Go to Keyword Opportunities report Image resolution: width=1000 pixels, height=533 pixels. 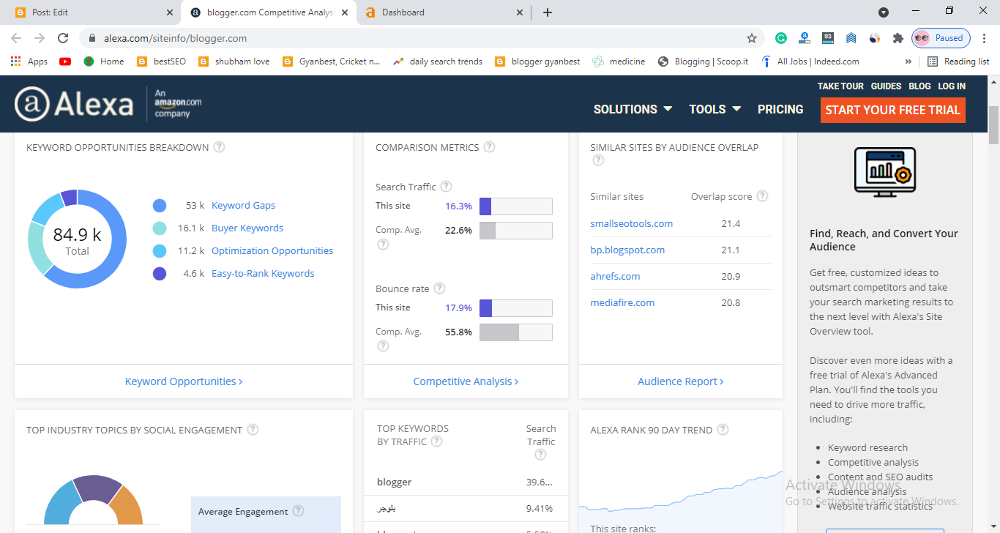pyautogui.click(x=184, y=381)
